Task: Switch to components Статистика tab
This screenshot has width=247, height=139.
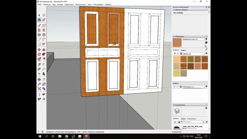Action: point(191,119)
